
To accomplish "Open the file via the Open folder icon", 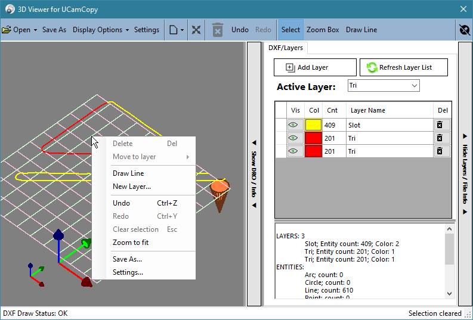I will pyautogui.click(x=7, y=30).
